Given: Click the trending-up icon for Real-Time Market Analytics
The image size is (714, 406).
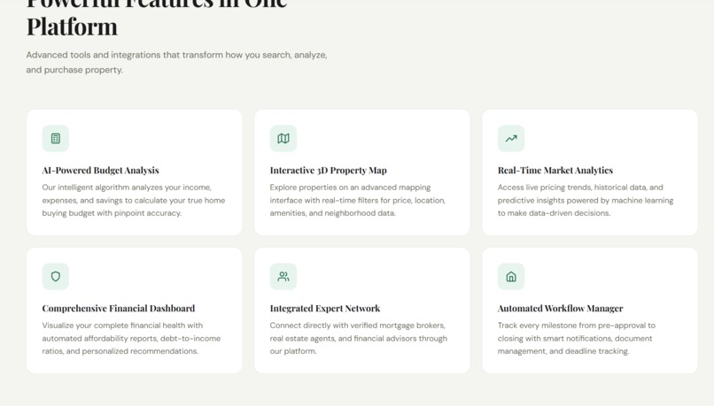Looking at the screenshot, I should tap(511, 138).
